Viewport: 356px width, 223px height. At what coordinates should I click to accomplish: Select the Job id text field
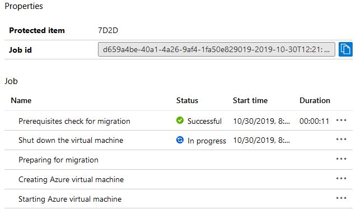tap(217, 49)
